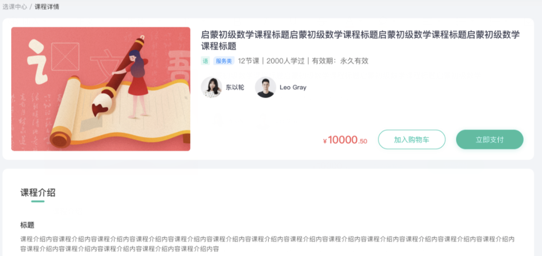Click the 12节课 lesson count text

click(x=249, y=61)
